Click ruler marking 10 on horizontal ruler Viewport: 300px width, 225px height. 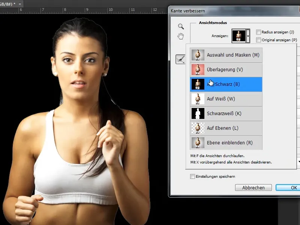pos(111,10)
